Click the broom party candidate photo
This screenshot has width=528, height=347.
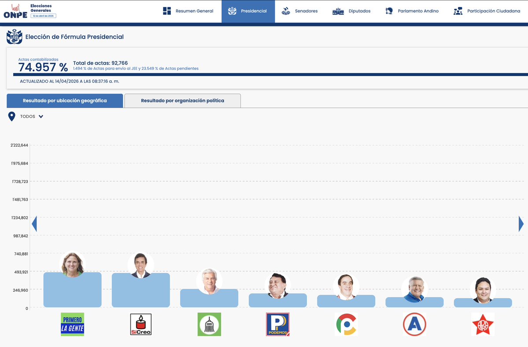pos(209,281)
